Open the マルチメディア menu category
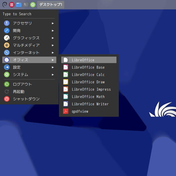This screenshot has height=176, width=176. pyautogui.click(x=29, y=45)
